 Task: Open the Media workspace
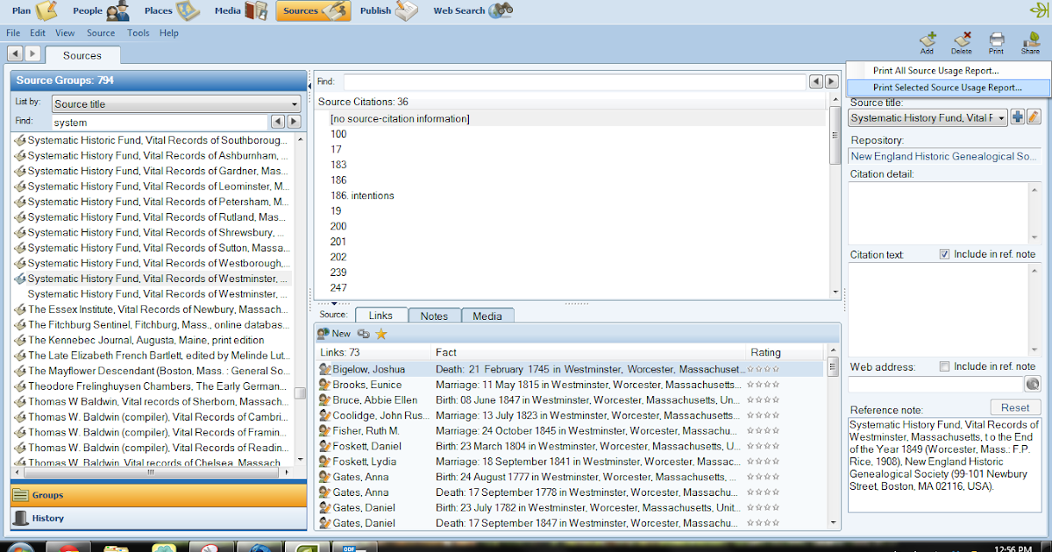[241, 11]
